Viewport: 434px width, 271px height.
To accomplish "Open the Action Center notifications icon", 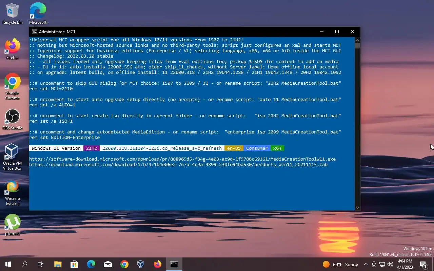I will pos(423,264).
